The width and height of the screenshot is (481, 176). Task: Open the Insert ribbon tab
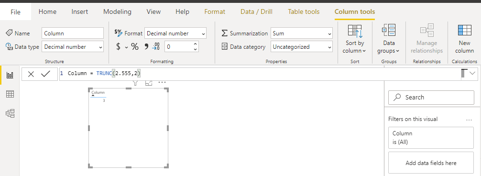[x=80, y=11]
